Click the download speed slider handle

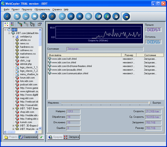pyautogui.click(x=149, y=103)
